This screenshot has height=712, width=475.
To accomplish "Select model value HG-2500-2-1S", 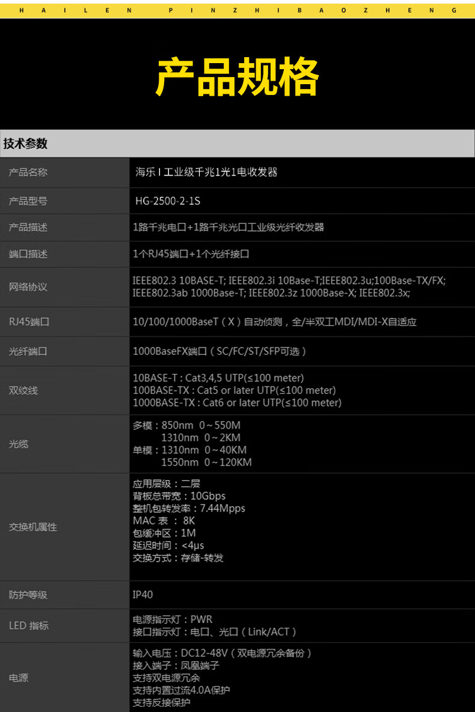I will [168, 201].
